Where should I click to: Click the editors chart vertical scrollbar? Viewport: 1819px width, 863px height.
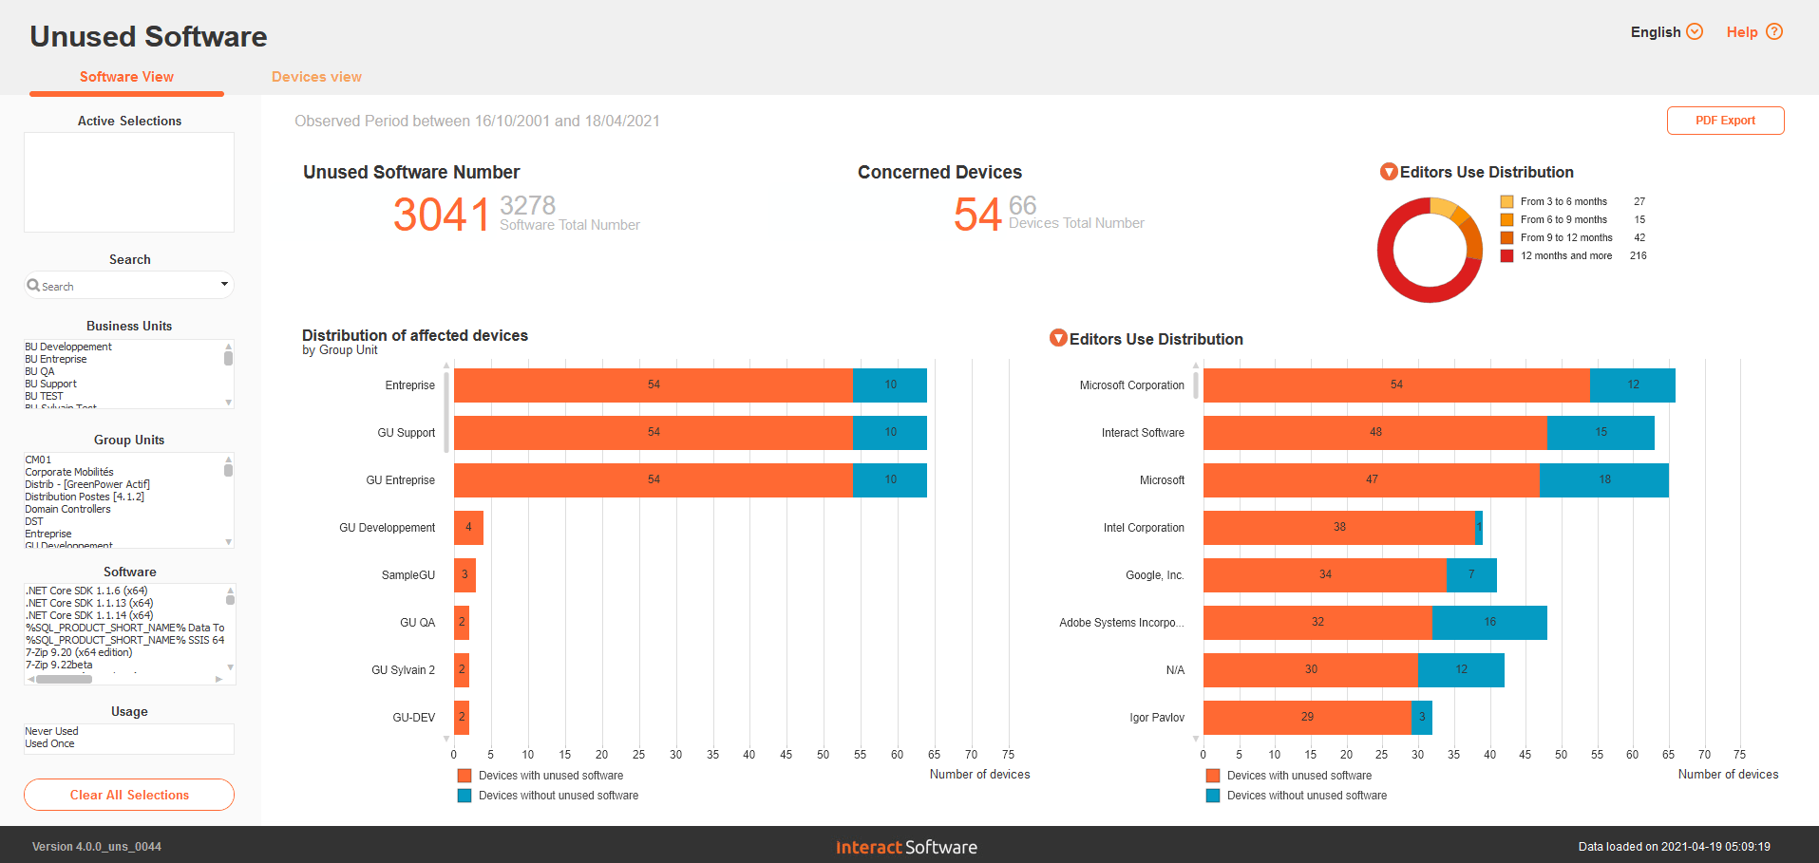tap(1196, 385)
